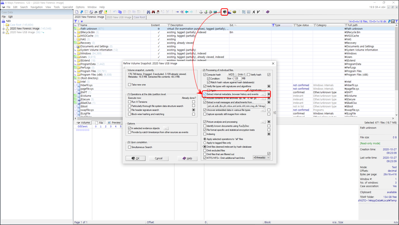399x225 pixels.
Task: Select Apply to tagged files only
Action: coord(205,143)
